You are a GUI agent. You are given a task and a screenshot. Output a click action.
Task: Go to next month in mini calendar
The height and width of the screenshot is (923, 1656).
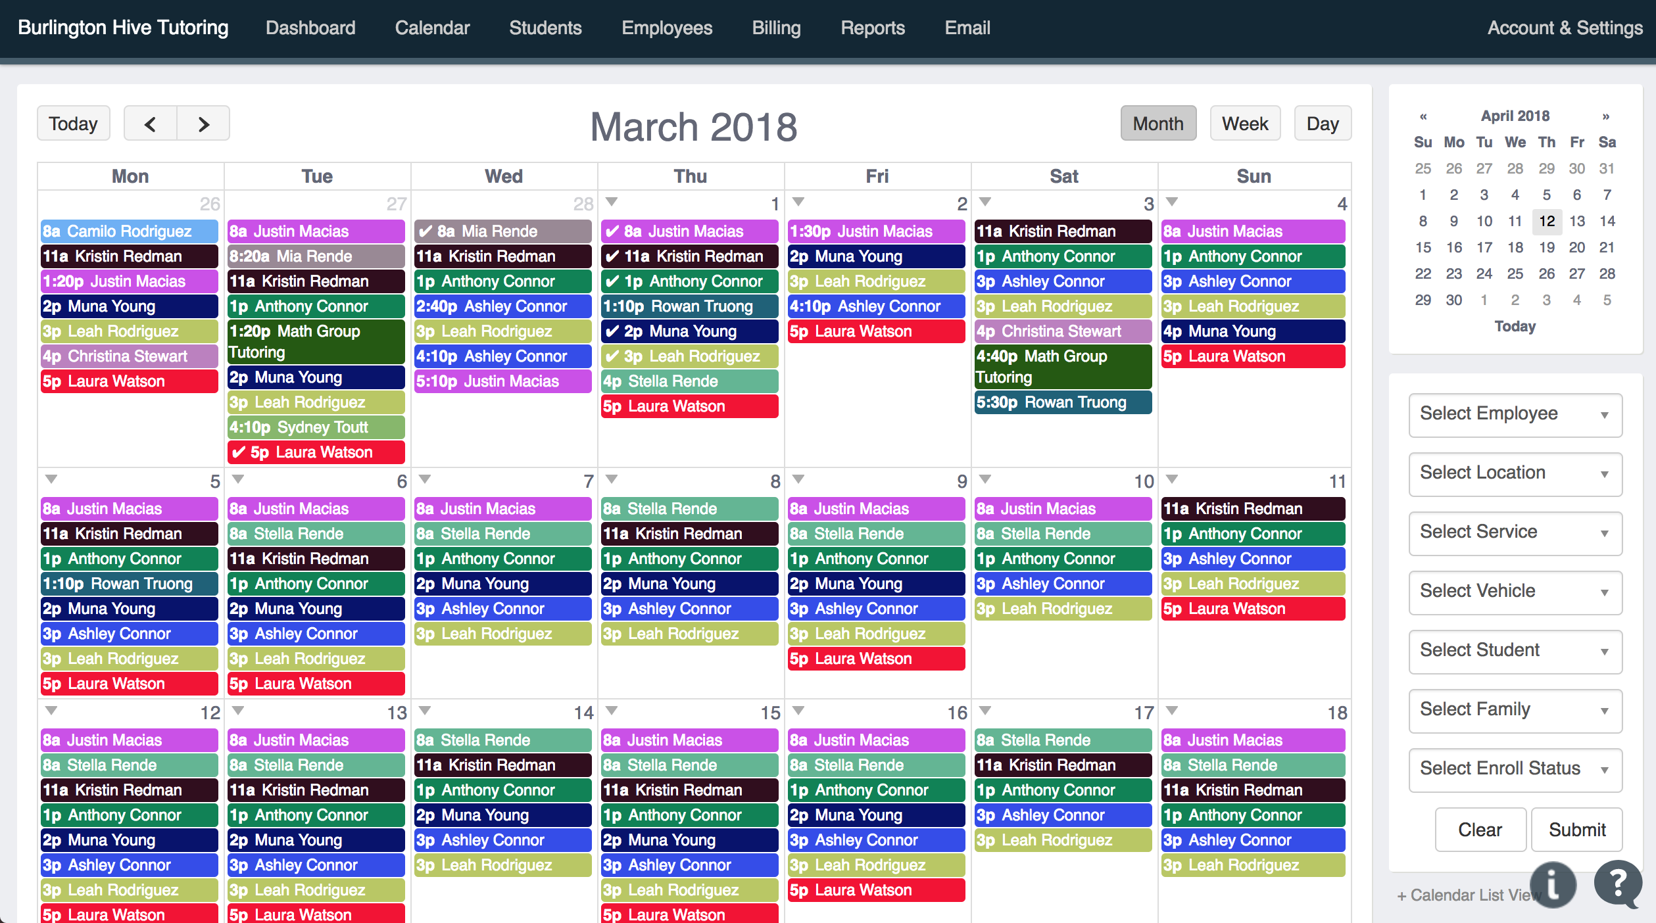tap(1606, 116)
